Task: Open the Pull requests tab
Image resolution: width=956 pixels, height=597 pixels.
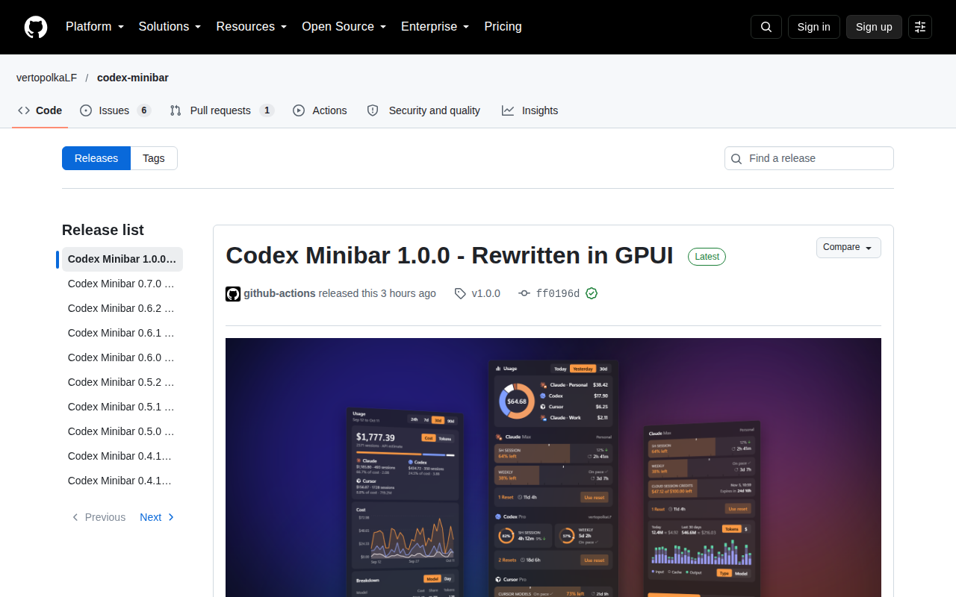Action: (222, 110)
